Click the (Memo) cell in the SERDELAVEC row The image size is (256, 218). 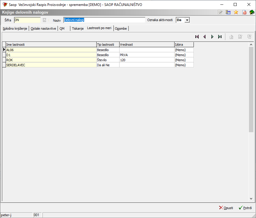pos(184,65)
